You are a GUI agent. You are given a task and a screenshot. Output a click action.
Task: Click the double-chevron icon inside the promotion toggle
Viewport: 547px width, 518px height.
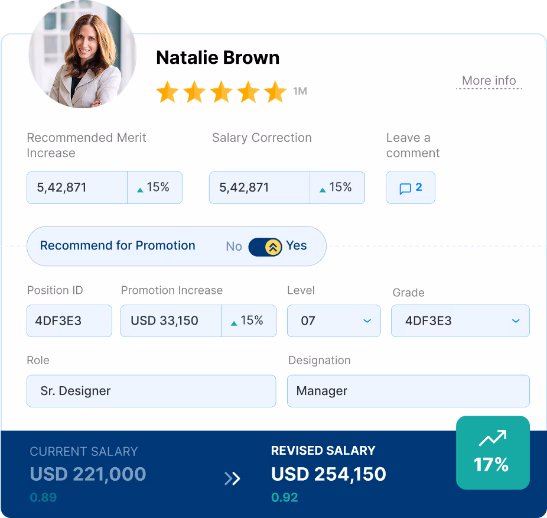272,246
